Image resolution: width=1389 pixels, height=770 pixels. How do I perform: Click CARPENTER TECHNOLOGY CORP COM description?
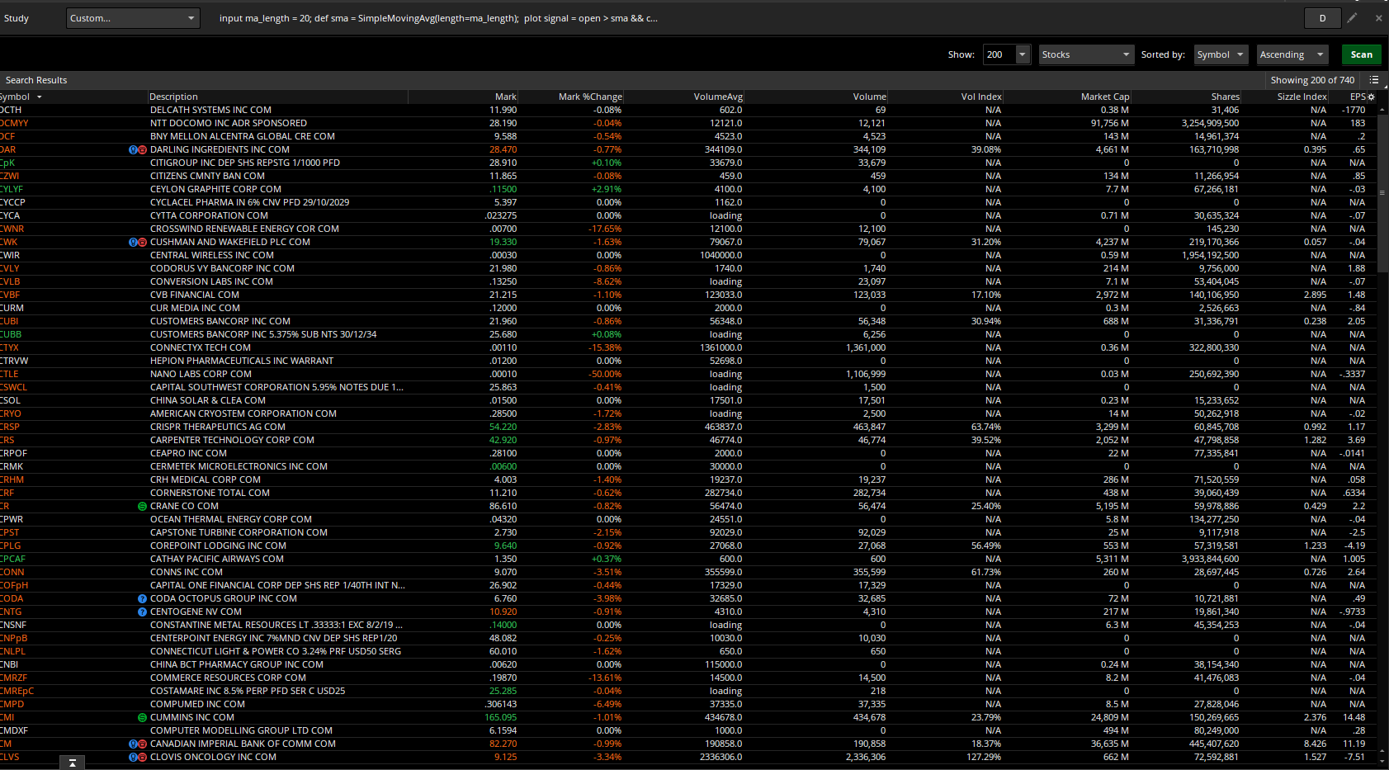[232, 440]
